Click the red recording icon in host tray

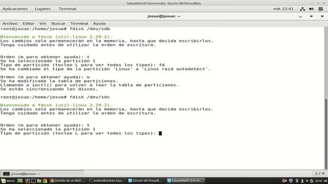click(284, 180)
